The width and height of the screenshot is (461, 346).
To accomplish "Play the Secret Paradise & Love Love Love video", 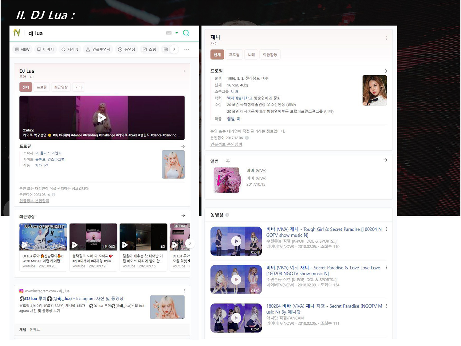I will click(236, 280).
